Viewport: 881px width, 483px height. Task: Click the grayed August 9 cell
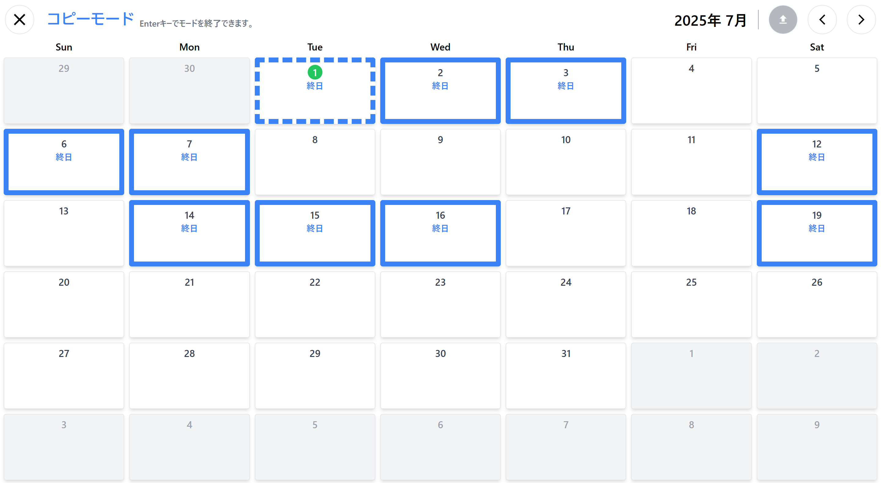tap(817, 447)
